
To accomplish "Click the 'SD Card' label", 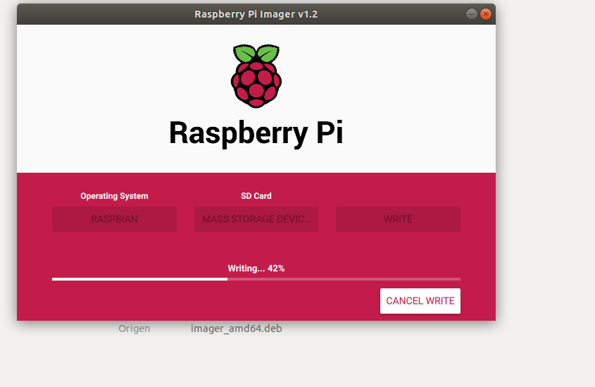I will pyautogui.click(x=256, y=196).
